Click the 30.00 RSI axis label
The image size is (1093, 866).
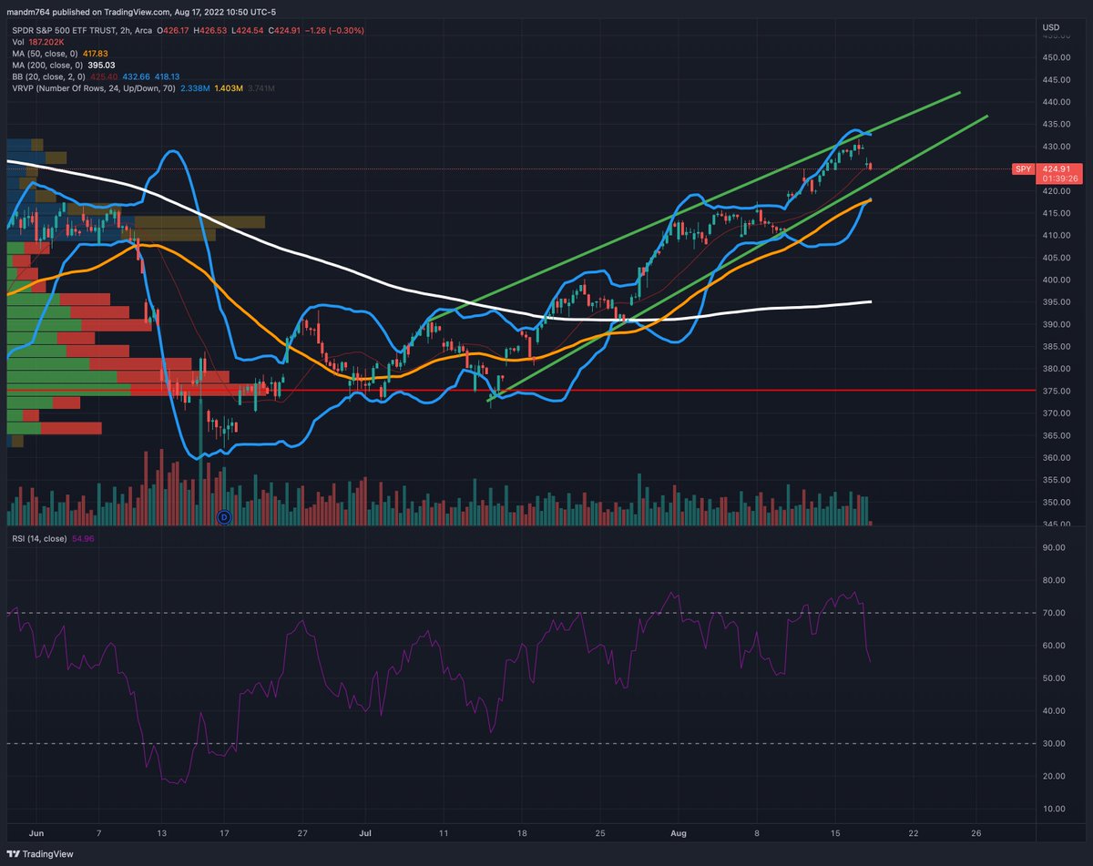point(1054,744)
